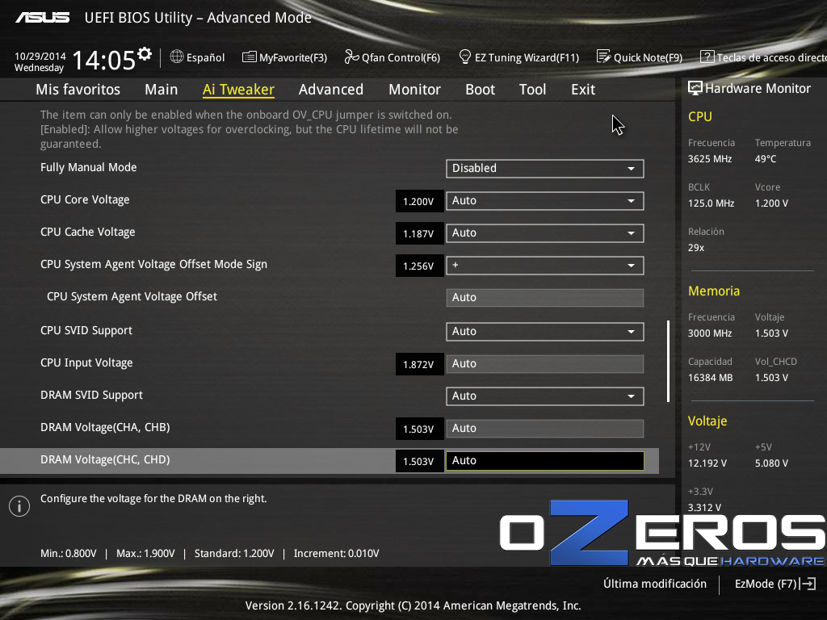Switch to the Boot tab
The height and width of the screenshot is (620, 827).
point(480,90)
